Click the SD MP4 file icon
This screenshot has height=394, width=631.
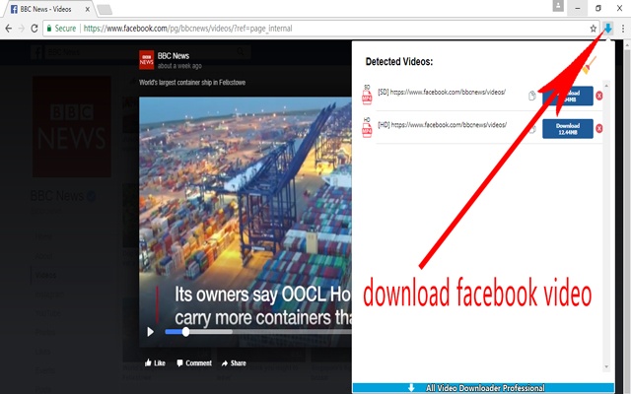point(367,95)
